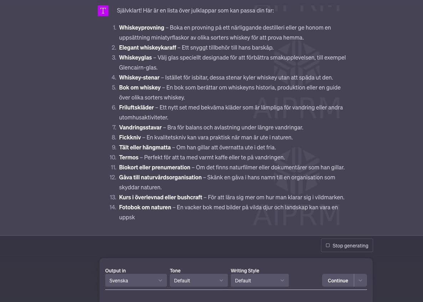
Task: Click the Bok om whiskey item
Action: pos(140,87)
